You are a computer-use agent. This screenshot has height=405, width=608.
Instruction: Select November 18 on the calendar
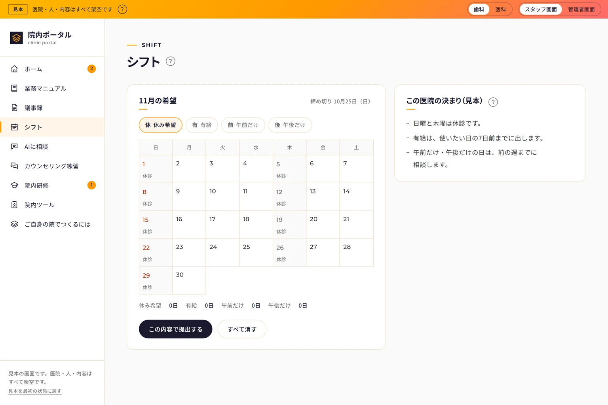click(x=256, y=225)
